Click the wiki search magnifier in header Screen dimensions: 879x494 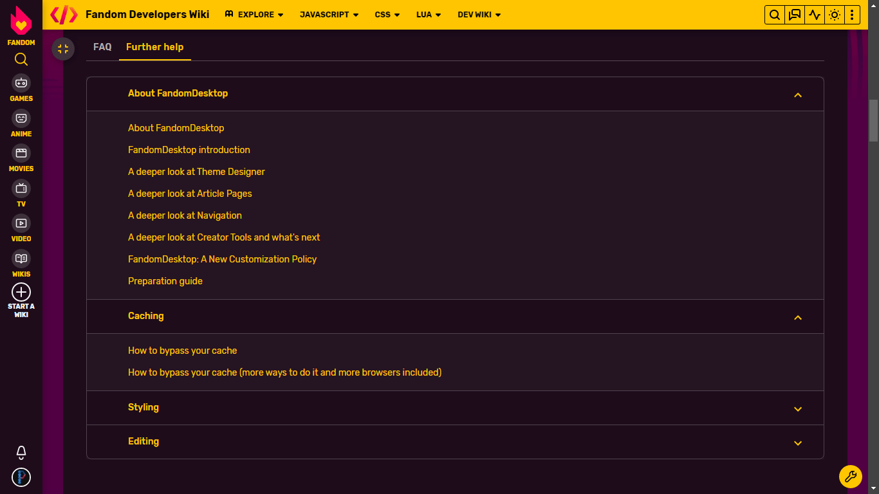tap(775, 15)
